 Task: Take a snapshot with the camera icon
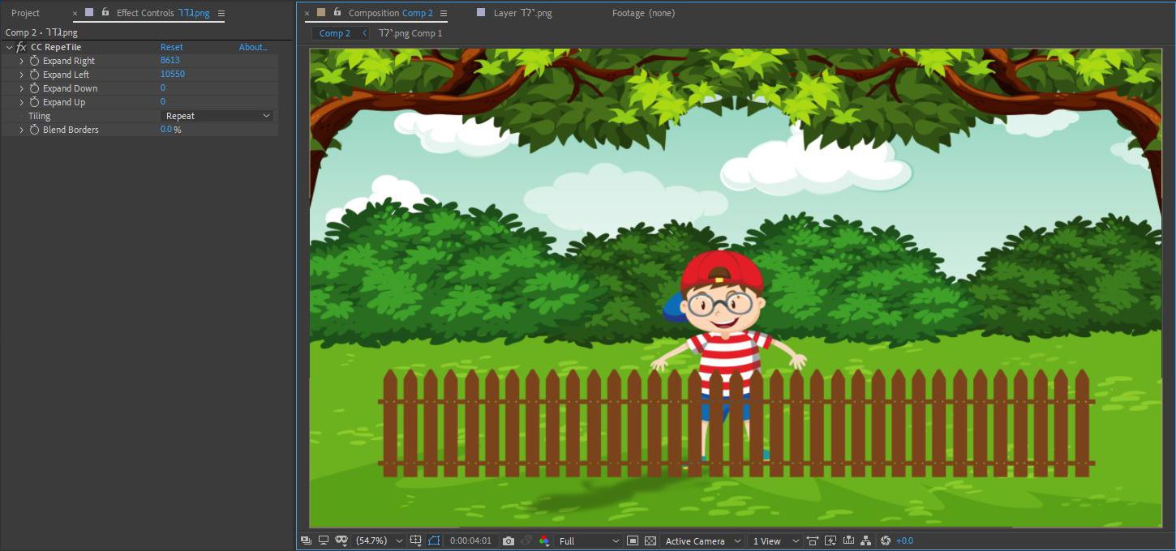coord(509,540)
